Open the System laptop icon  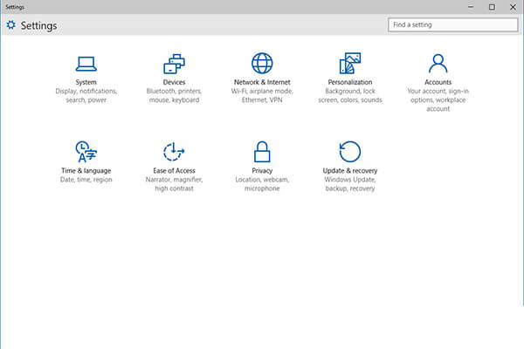pos(86,64)
